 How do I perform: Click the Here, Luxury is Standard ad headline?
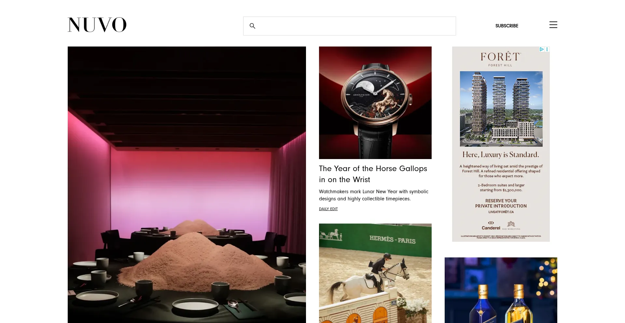point(501,155)
